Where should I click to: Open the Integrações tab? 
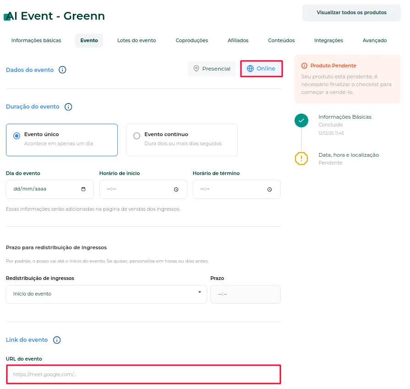click(x=328, y=40)
